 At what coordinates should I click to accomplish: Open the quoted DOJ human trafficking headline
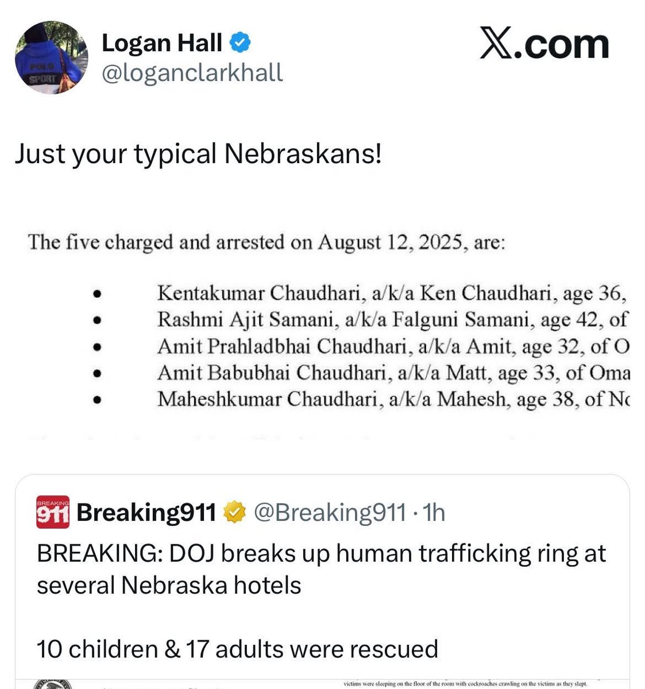pyautogui.click(x=322, y=569)
